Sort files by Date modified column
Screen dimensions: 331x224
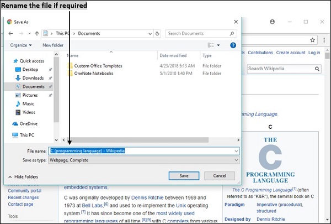[173, 55]
